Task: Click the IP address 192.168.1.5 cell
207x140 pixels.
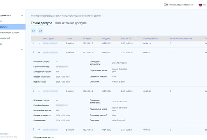Action: coord(88,130)
